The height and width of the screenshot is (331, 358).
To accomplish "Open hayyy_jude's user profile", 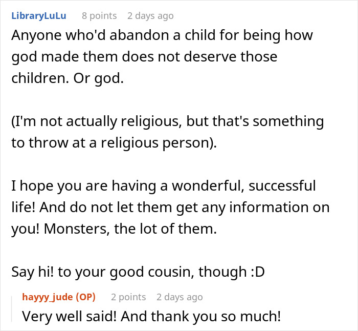I will (49, 297).
